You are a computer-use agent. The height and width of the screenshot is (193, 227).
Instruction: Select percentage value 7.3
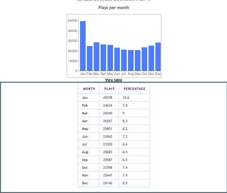pos(125,137)
